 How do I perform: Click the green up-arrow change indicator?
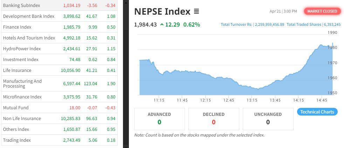(x=162, y=24)
